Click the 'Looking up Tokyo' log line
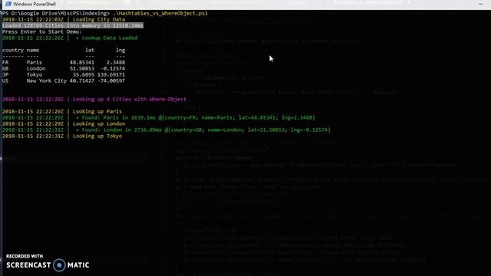The image size is (491, 276). [62, 136]
